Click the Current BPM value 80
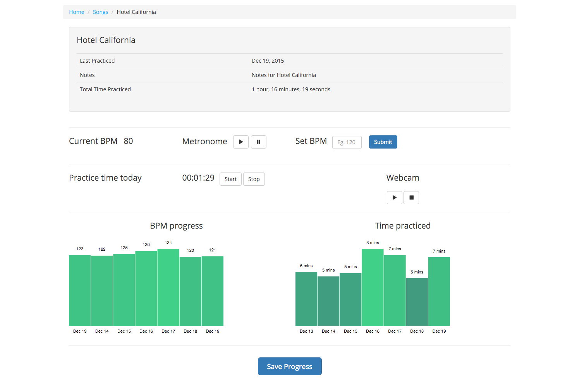The width and height of the screenshot is (577, 381). point(128,141)
